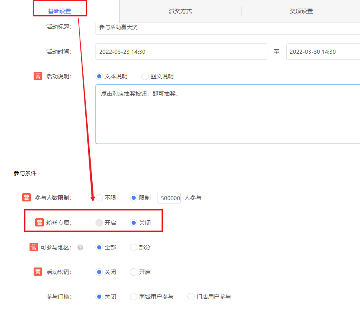Select 部分 for 可参与地区

click(134, 247)
